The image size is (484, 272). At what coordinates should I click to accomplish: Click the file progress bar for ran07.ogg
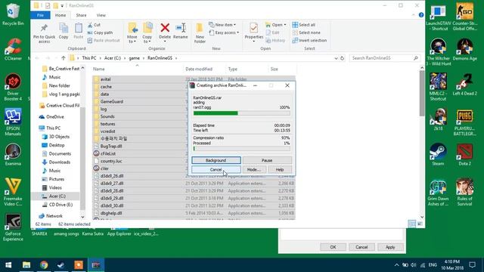point(241,113)
